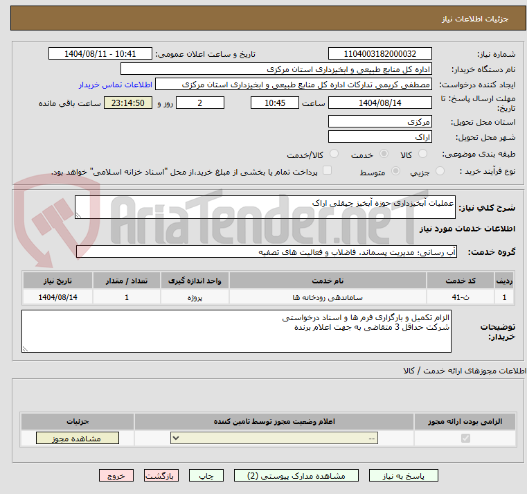
Task: Click the delivery province field 'مرکزی'
Action: (379, 122)
